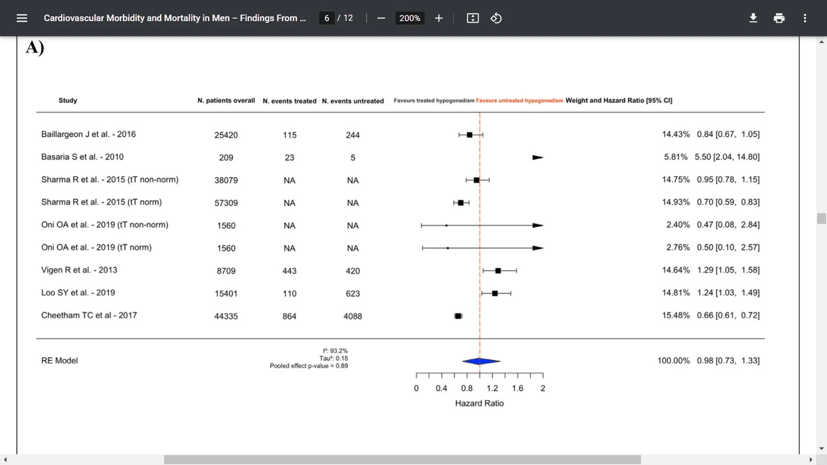Open the more actions three-dot menu
This screenshot has height=465, width=827.
pyautogui.click(x=805, y=18)
